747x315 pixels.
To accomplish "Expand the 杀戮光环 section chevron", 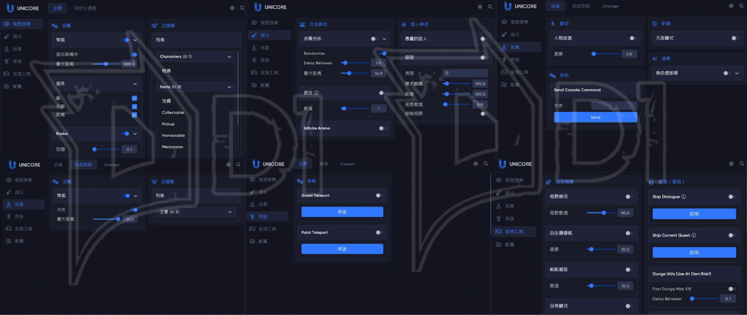I will tap(384, 39).
